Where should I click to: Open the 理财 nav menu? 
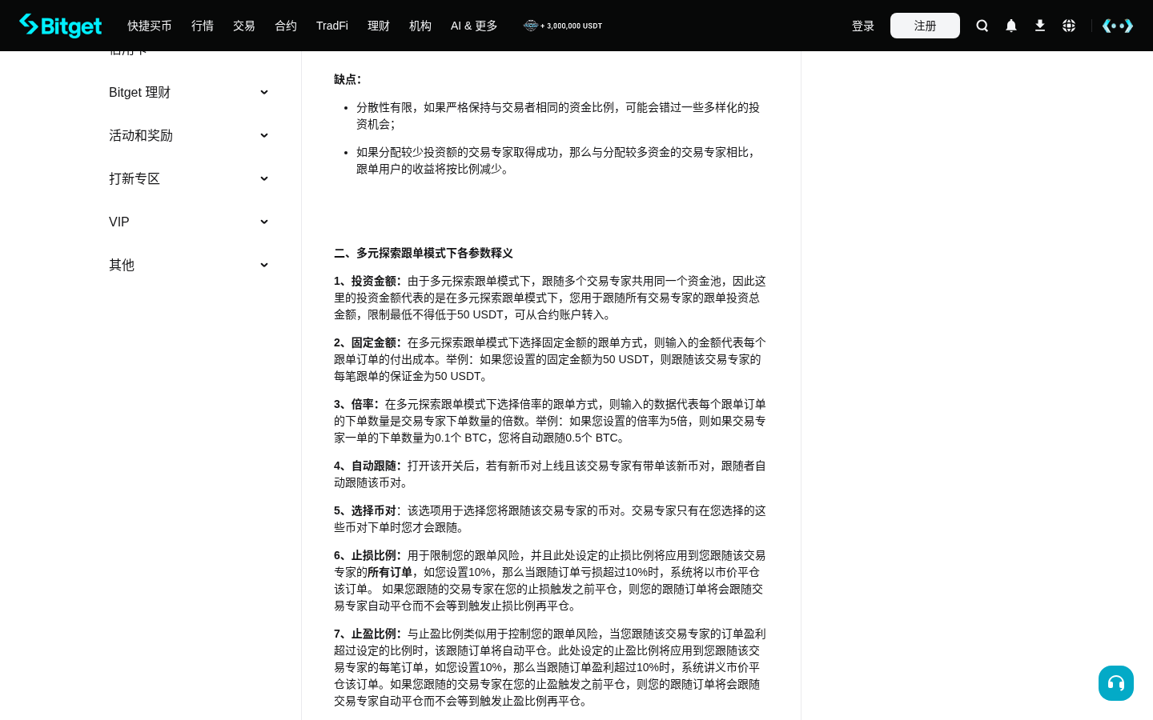(x=379, y=26)
